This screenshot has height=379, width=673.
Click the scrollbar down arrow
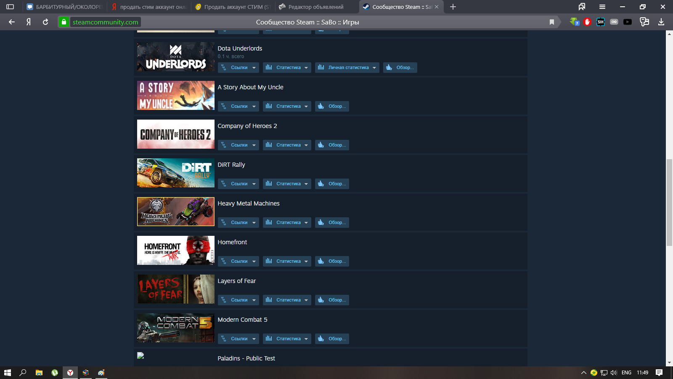click(669, 363)
